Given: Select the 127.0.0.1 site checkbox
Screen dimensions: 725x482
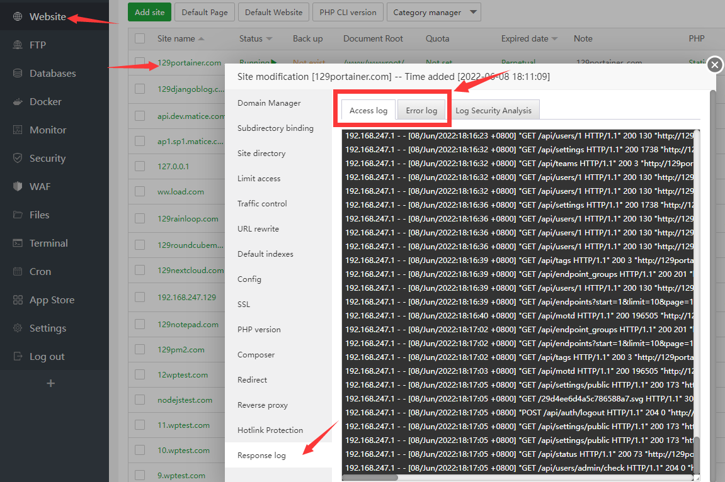Looking at the screenshot, I should [x=140, y=167].
